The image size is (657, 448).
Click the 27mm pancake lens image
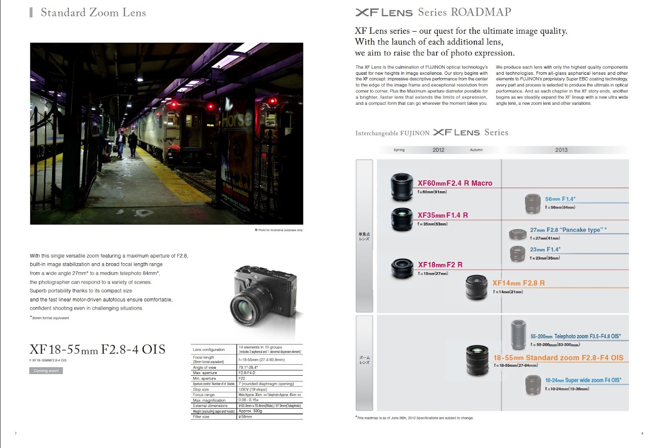tap(517, 234)
